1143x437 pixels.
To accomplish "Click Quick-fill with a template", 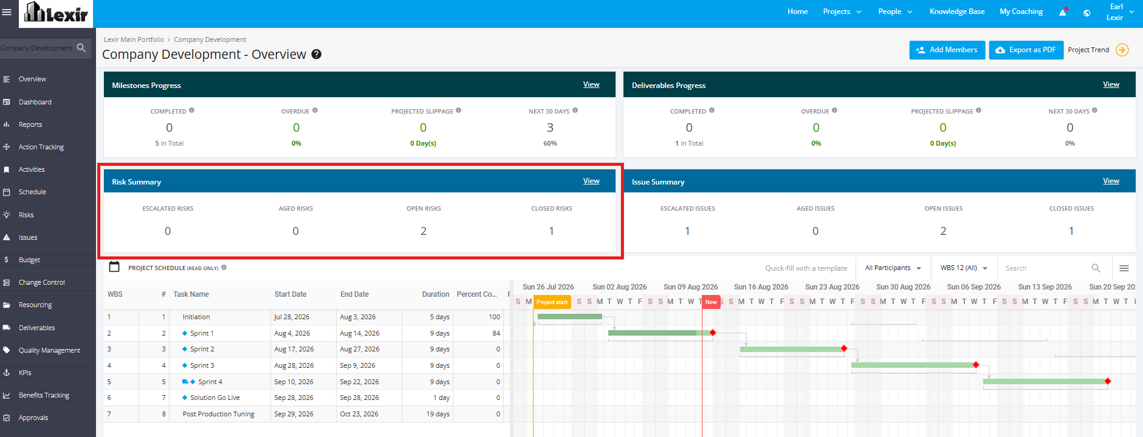I will [x=806, y=268].
